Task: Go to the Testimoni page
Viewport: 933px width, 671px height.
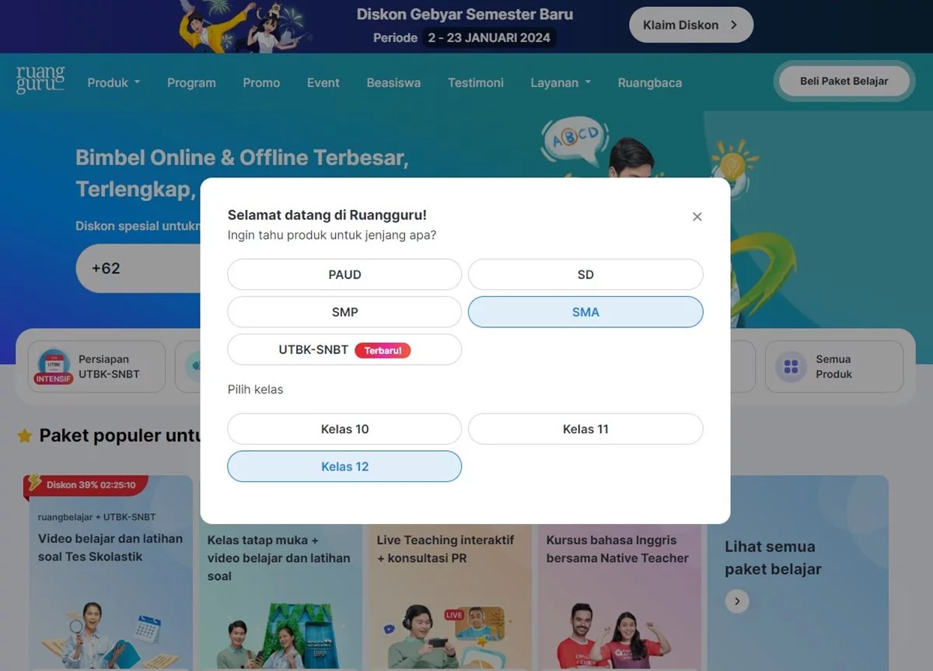Action: pos(476,82)
